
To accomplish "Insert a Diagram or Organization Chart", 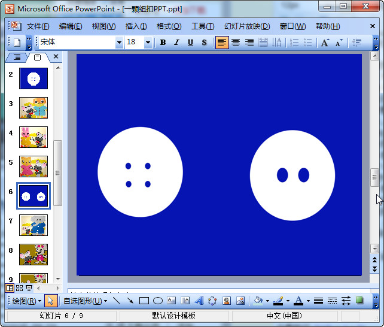I will 212,301.
